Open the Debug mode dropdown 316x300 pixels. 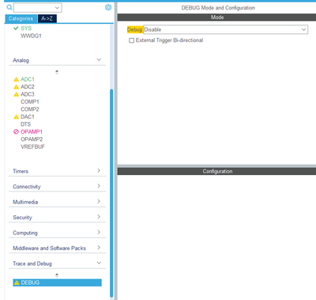click(225, 29)
